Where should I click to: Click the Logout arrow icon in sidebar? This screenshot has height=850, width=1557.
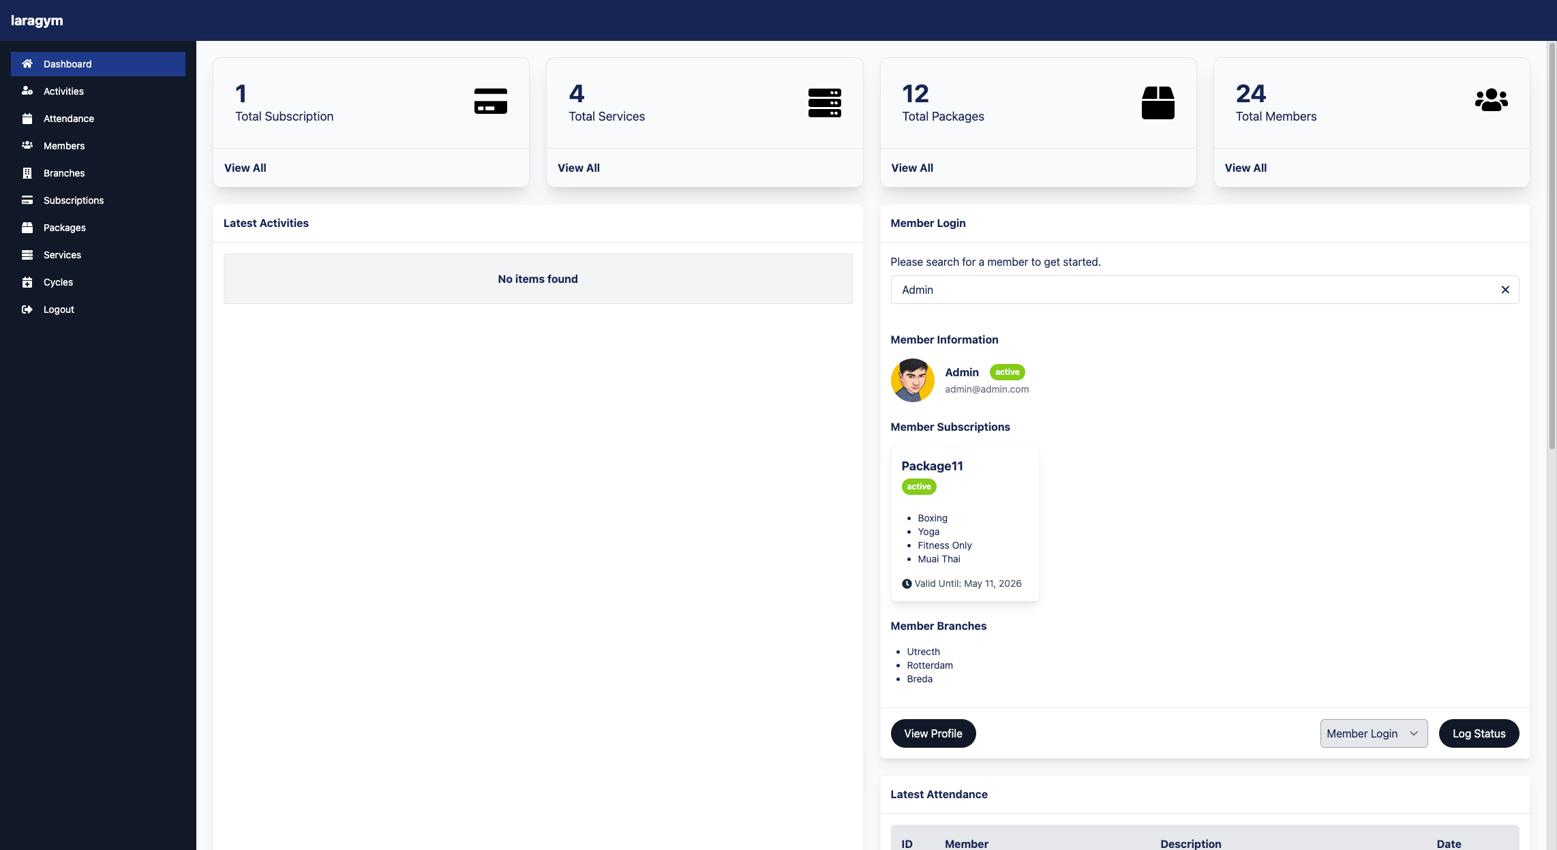[x=27, y=309]
